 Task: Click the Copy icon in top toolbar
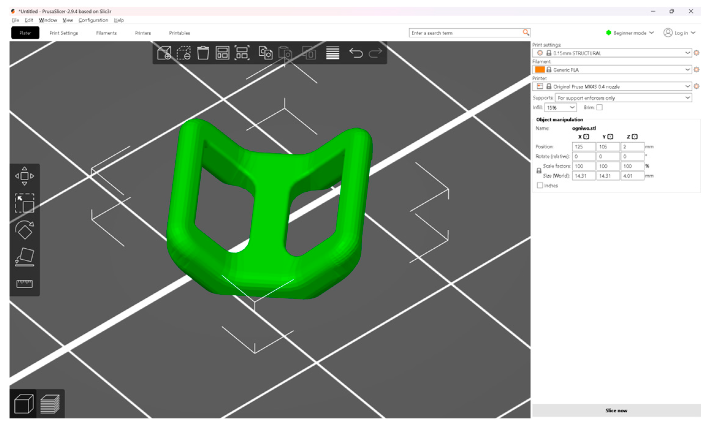[265, 53]
